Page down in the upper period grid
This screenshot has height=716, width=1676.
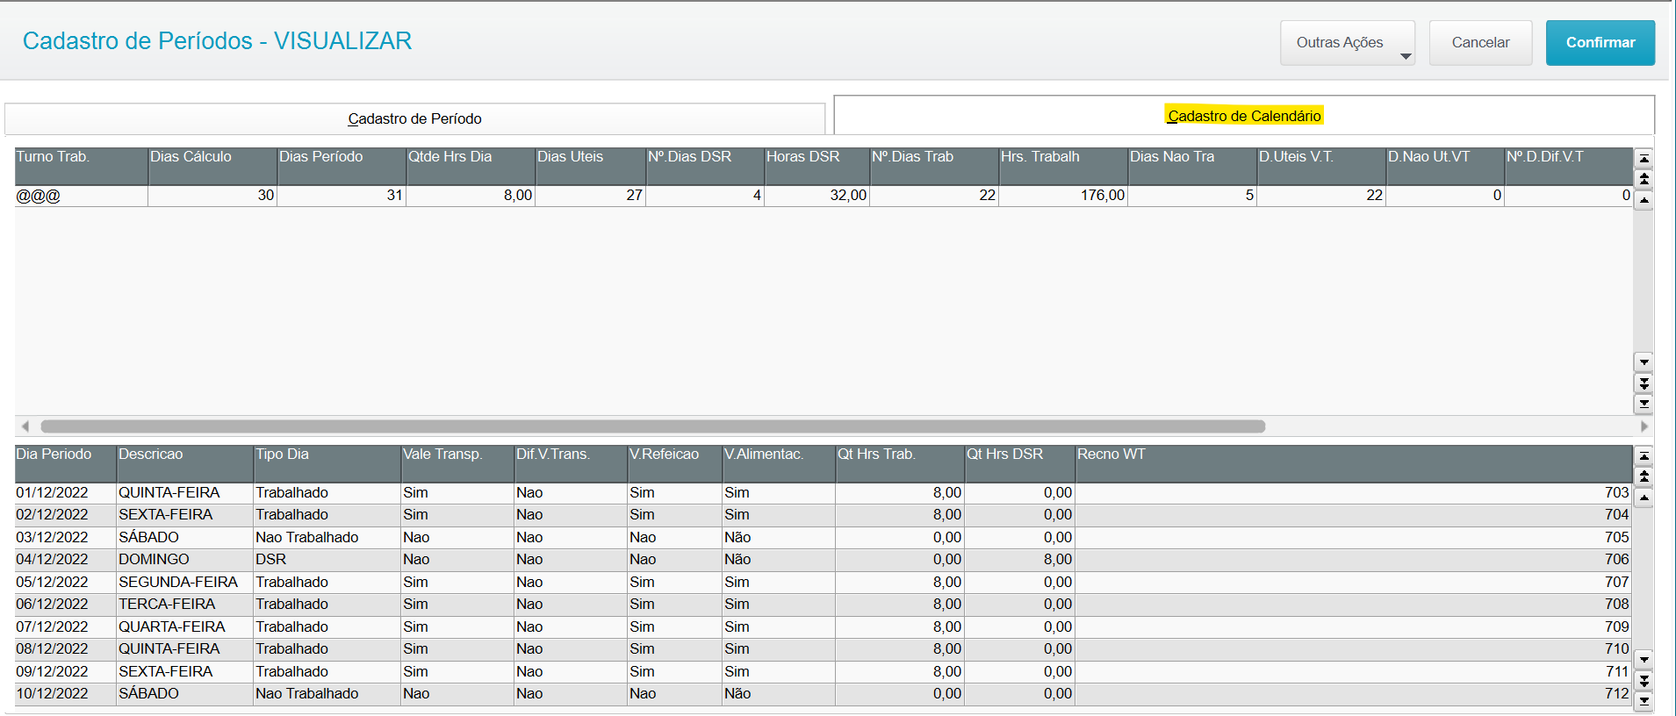click(x=1644, y=383)
